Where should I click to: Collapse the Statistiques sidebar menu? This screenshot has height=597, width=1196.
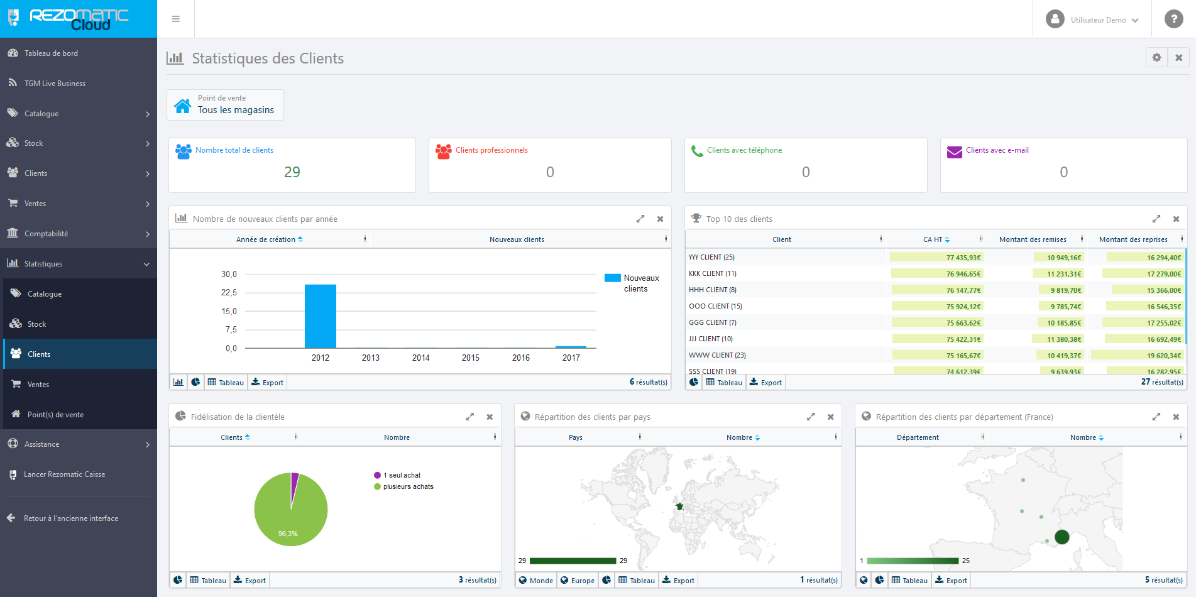coord(79,264)
